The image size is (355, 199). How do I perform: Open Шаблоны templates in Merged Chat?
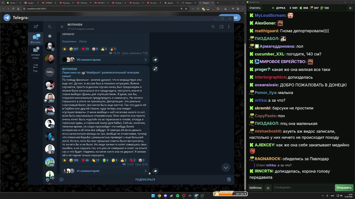[255, 188]
